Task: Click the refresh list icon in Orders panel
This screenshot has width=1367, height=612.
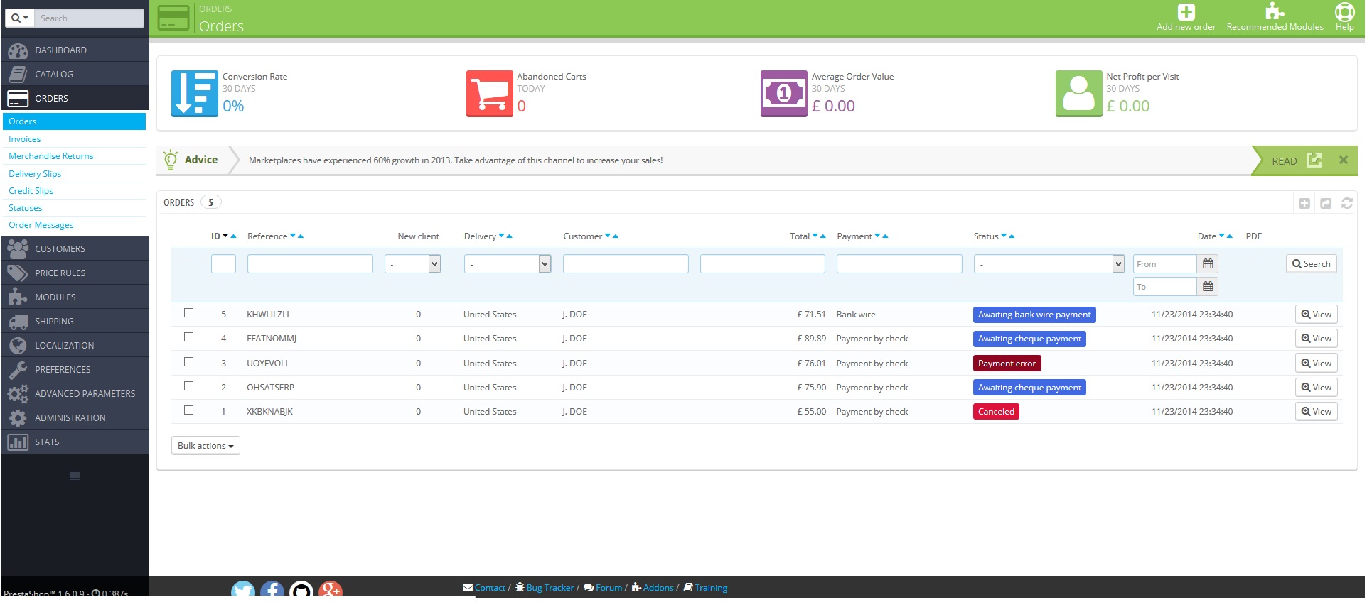Action: (x=1346, y=203)
